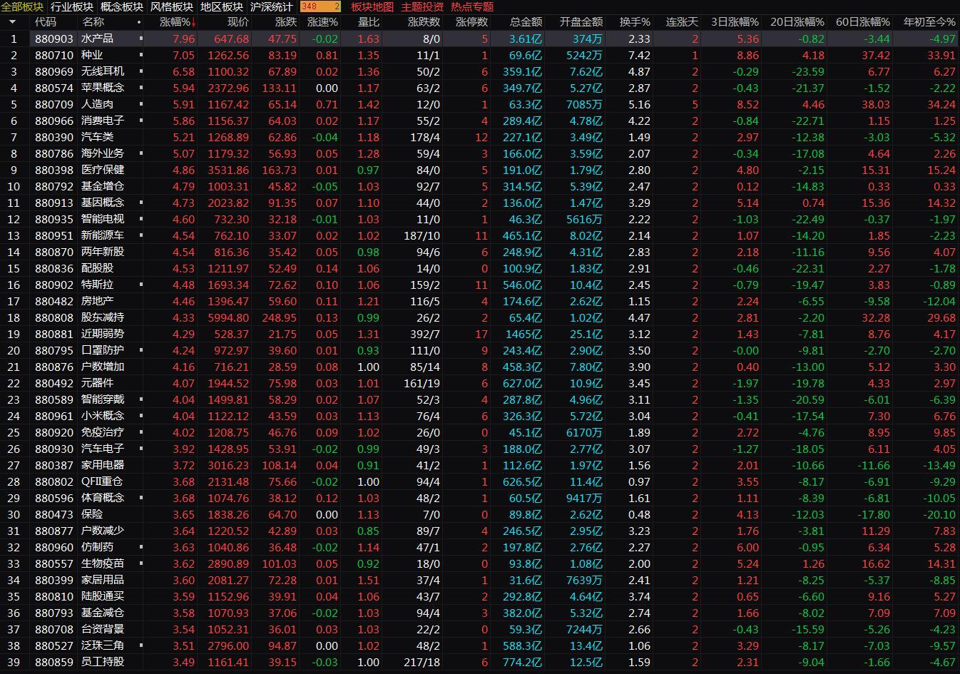Click the square marker beside 苹果概念

pos(141,88)
